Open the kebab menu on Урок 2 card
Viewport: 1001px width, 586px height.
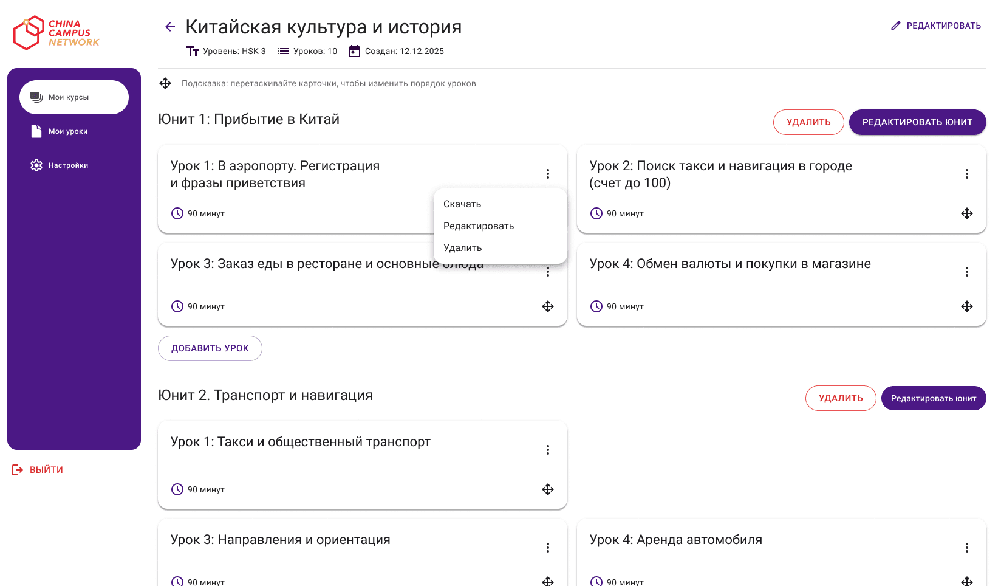tap(967, 173)
